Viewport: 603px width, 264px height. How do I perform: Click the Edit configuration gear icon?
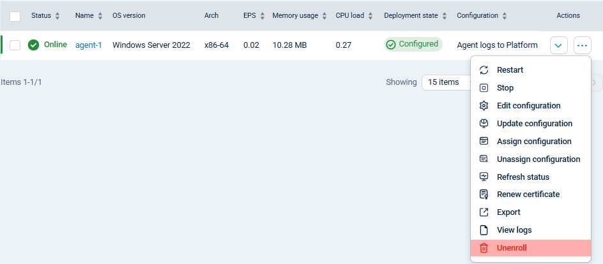(484, 106)
